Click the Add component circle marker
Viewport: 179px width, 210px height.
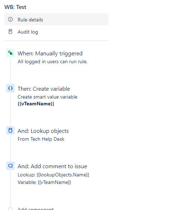(x=10, y=209)
